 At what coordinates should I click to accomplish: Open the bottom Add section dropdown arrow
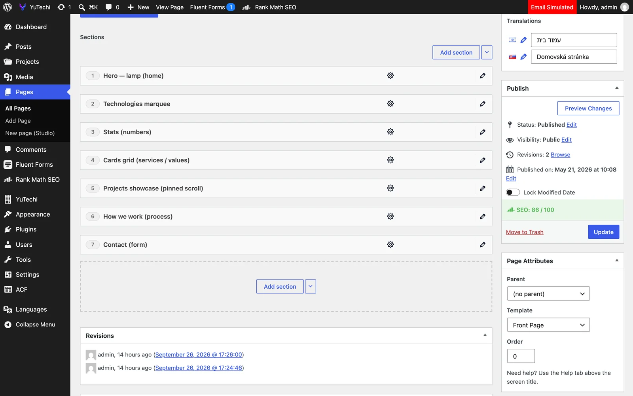tap(311, 286)
